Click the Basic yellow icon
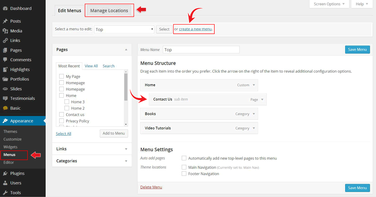376x197 pixels. click(5, 108)
